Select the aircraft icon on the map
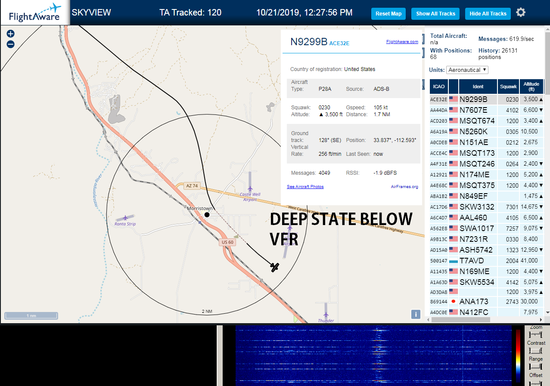This screenshot has width=550, height=386. pos(275,267)
